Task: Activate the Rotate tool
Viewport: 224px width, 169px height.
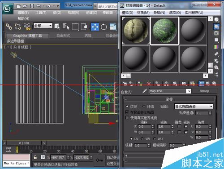Action: coord(104,27)
